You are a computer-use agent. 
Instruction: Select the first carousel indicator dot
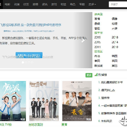23,62
